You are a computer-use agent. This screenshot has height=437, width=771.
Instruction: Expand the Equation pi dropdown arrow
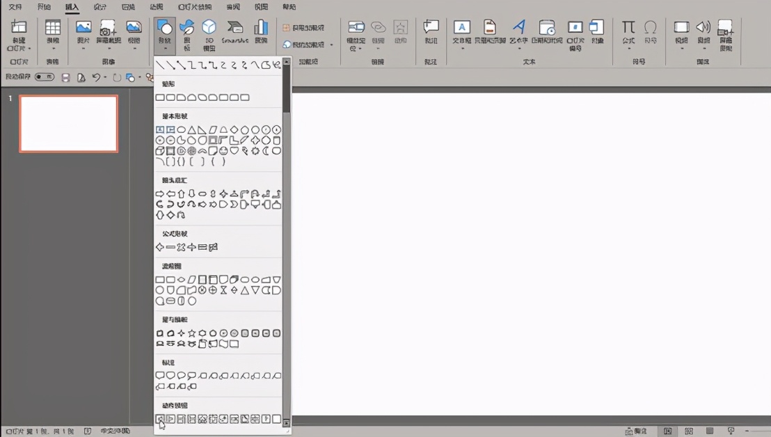(628, 49)
